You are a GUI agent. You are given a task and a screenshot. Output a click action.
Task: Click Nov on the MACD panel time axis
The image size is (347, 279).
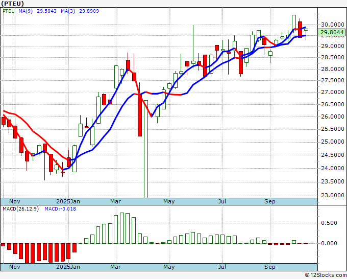click(x=15, y=267)
